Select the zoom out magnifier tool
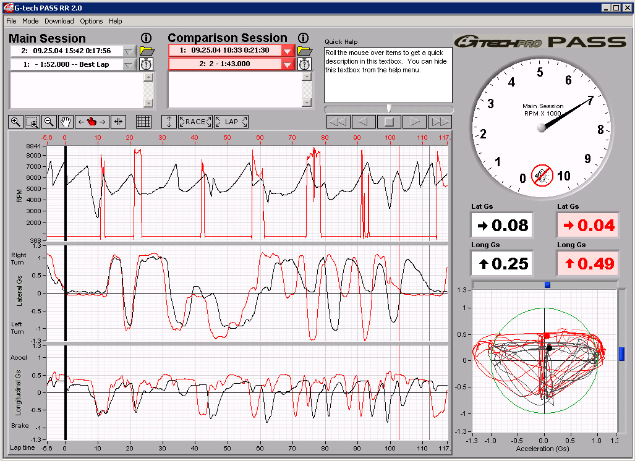This screenshot has width=635, height=461. (x=49, y=122)
